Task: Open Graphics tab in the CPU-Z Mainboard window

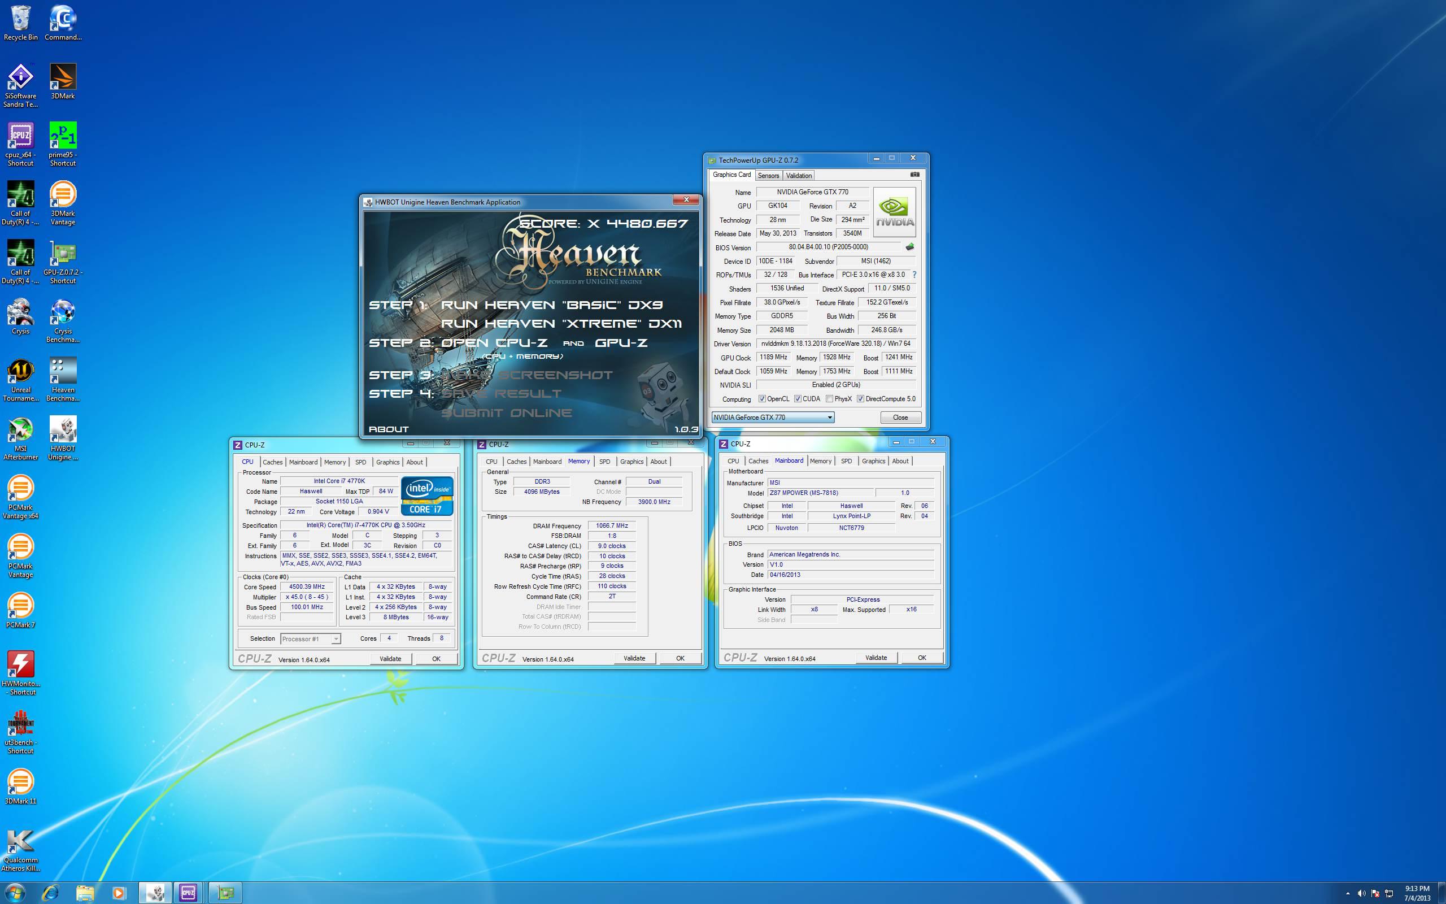Action: (x=874, y=461)
